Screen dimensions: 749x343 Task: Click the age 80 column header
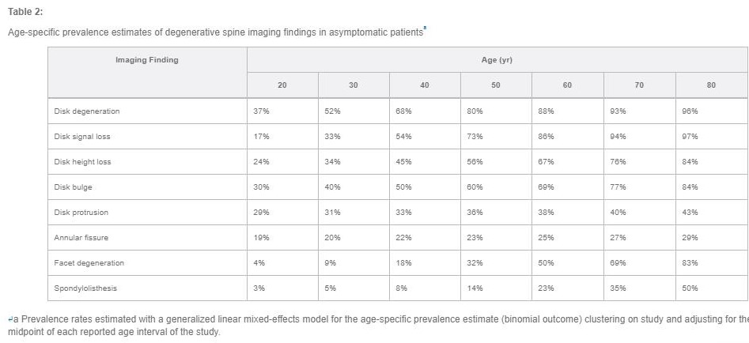pyautogui.click(x=711, y=85)
